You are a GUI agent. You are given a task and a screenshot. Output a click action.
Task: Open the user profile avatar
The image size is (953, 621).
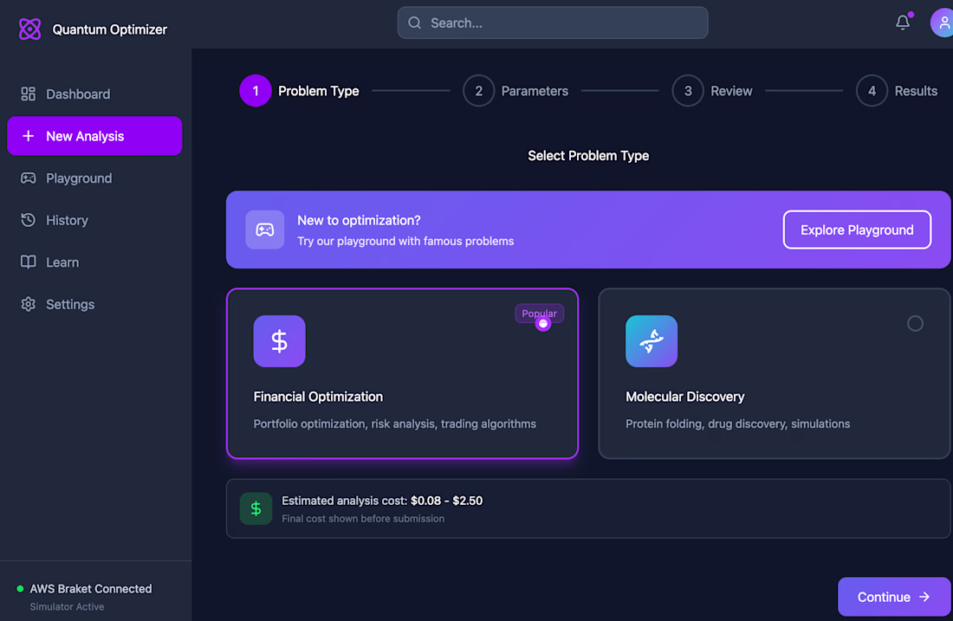942,23
